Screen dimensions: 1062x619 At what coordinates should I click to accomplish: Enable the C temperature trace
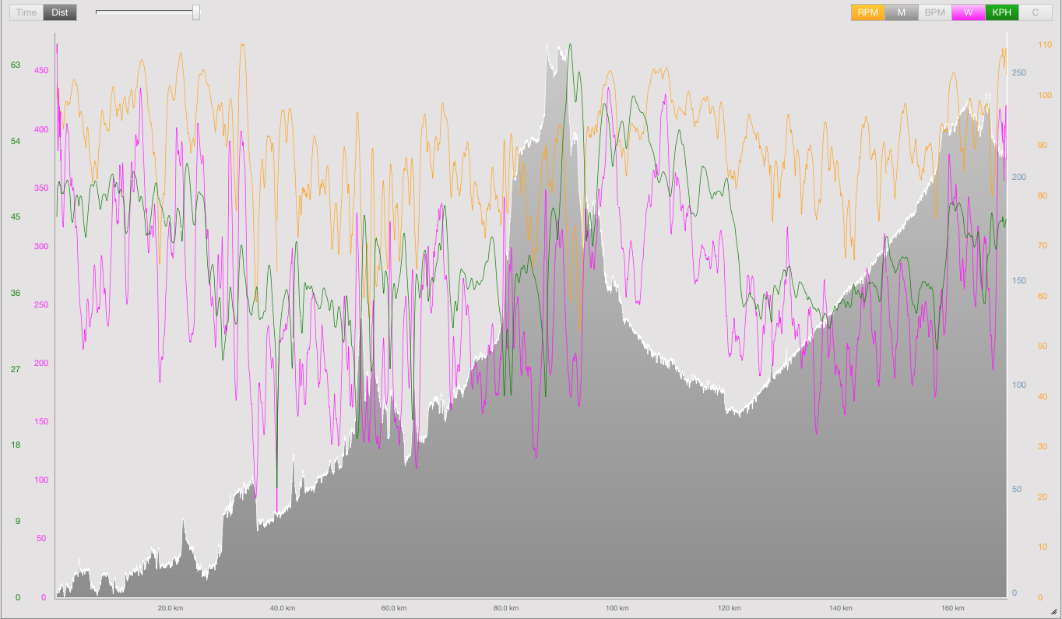coord(1035,12)
